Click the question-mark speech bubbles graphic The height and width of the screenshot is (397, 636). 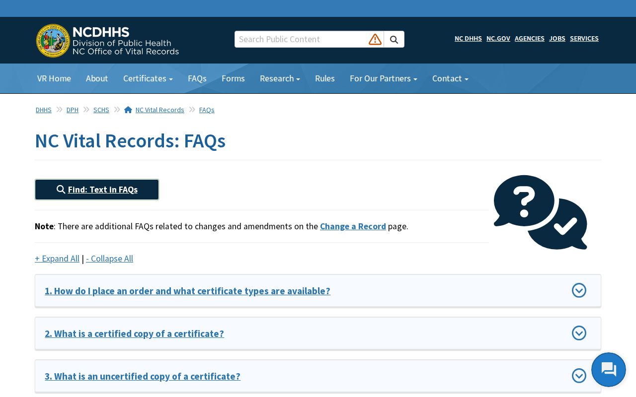point(541,212)
